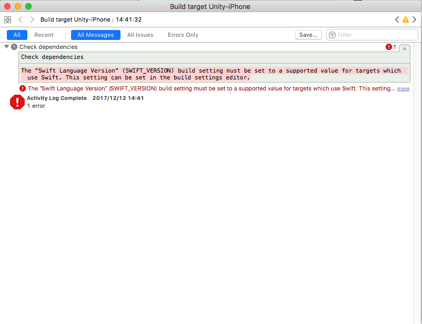The image size is (422, 324).
Task: Switch to Errors Only filter
Action: (x=183, y=35)
